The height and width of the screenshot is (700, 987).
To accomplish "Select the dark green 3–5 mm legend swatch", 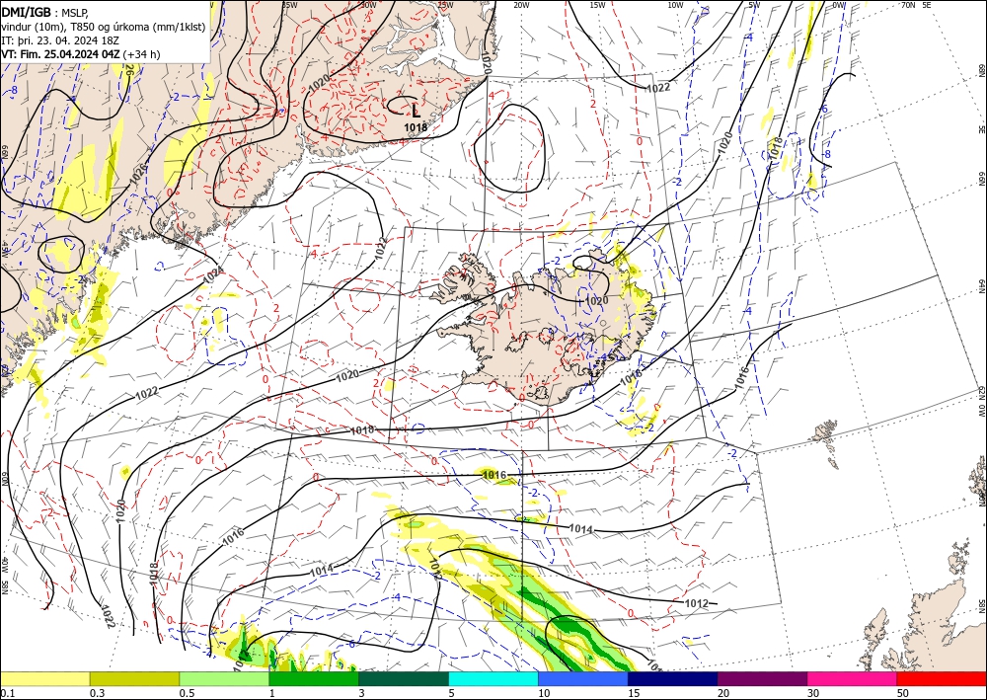I will (x=404, y=678).
